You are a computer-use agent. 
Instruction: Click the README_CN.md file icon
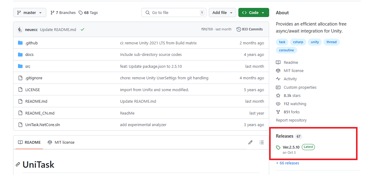click(20, 113)
